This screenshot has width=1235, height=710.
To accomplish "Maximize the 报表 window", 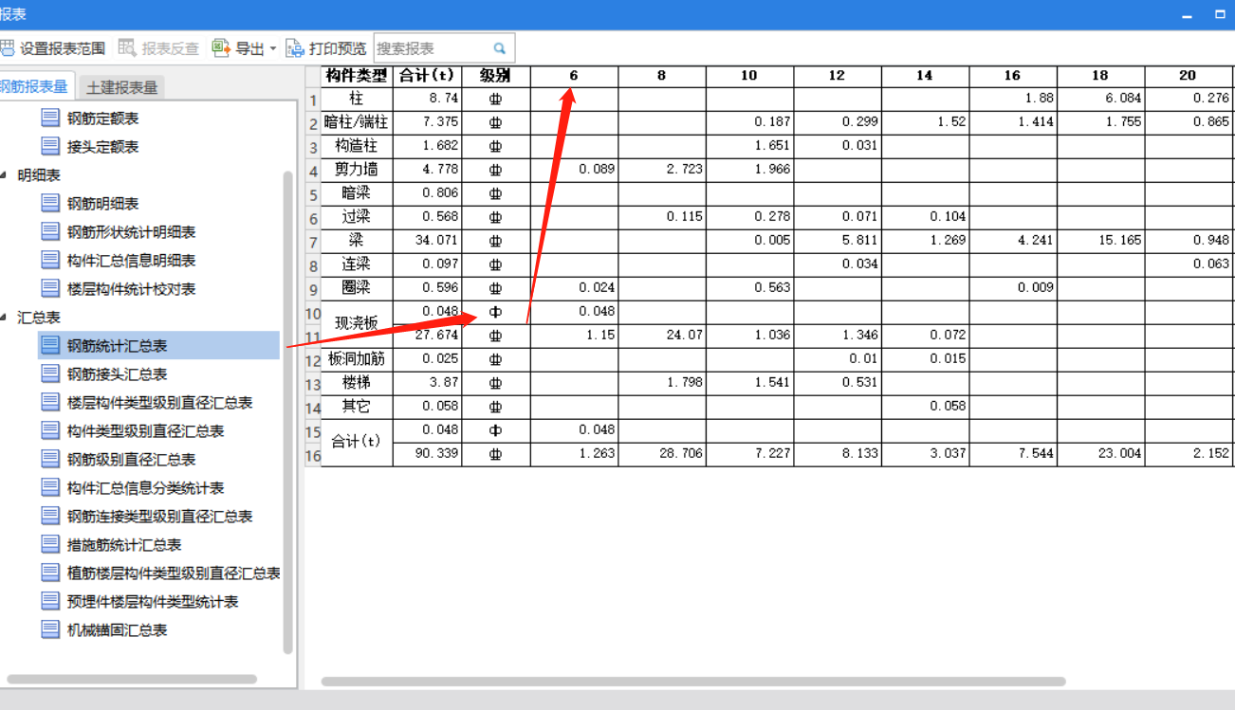I will (1221, 15).
